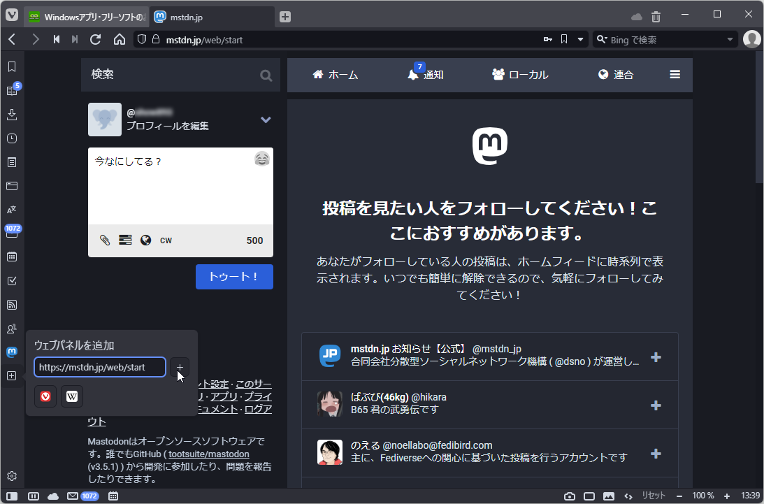
Task: Click the Mastodon 検索 search field
Action: 181,75
